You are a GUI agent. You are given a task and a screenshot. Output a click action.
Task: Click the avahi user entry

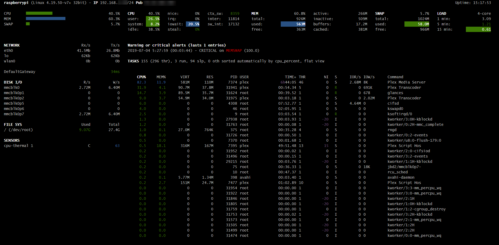tap(245, 177)
